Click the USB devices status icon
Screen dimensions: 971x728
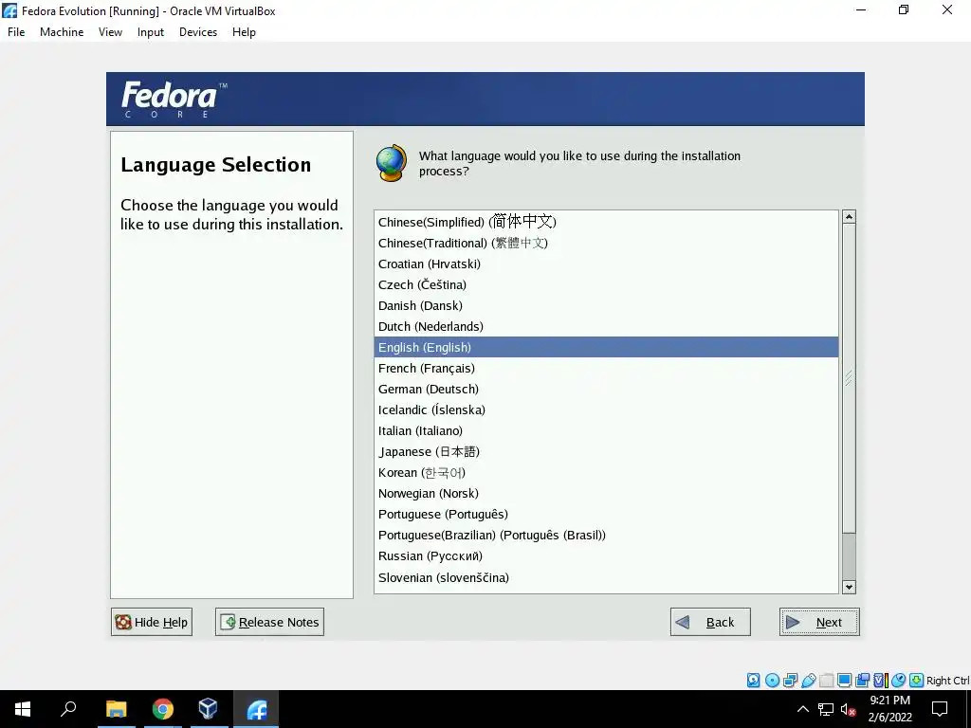[808, 681]
